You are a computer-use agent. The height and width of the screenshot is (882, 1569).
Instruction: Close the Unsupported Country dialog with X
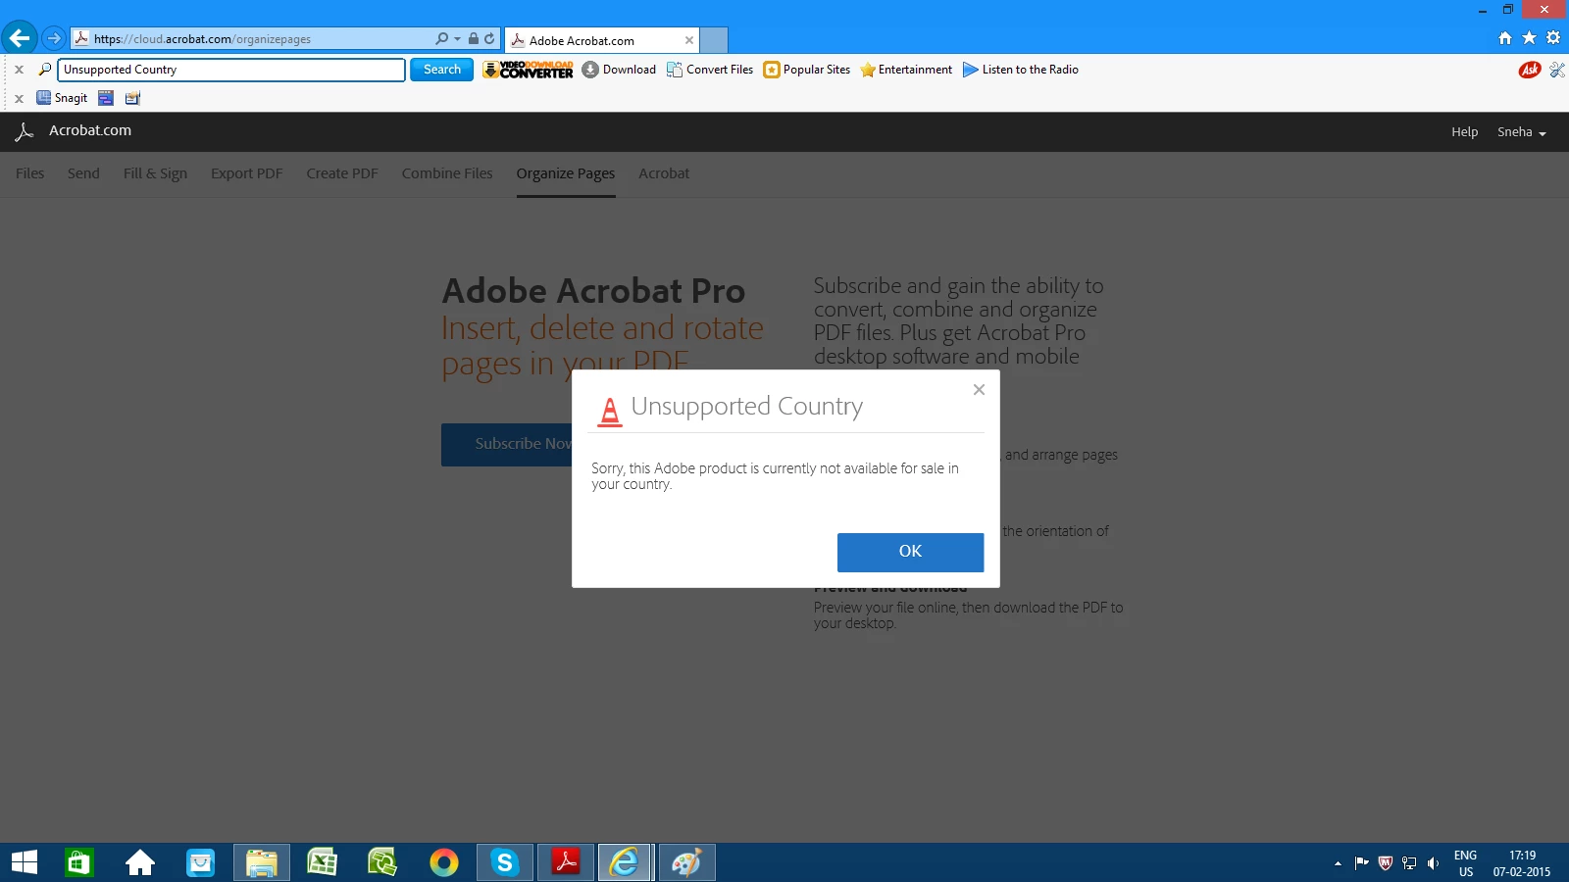tap(979, 390)
